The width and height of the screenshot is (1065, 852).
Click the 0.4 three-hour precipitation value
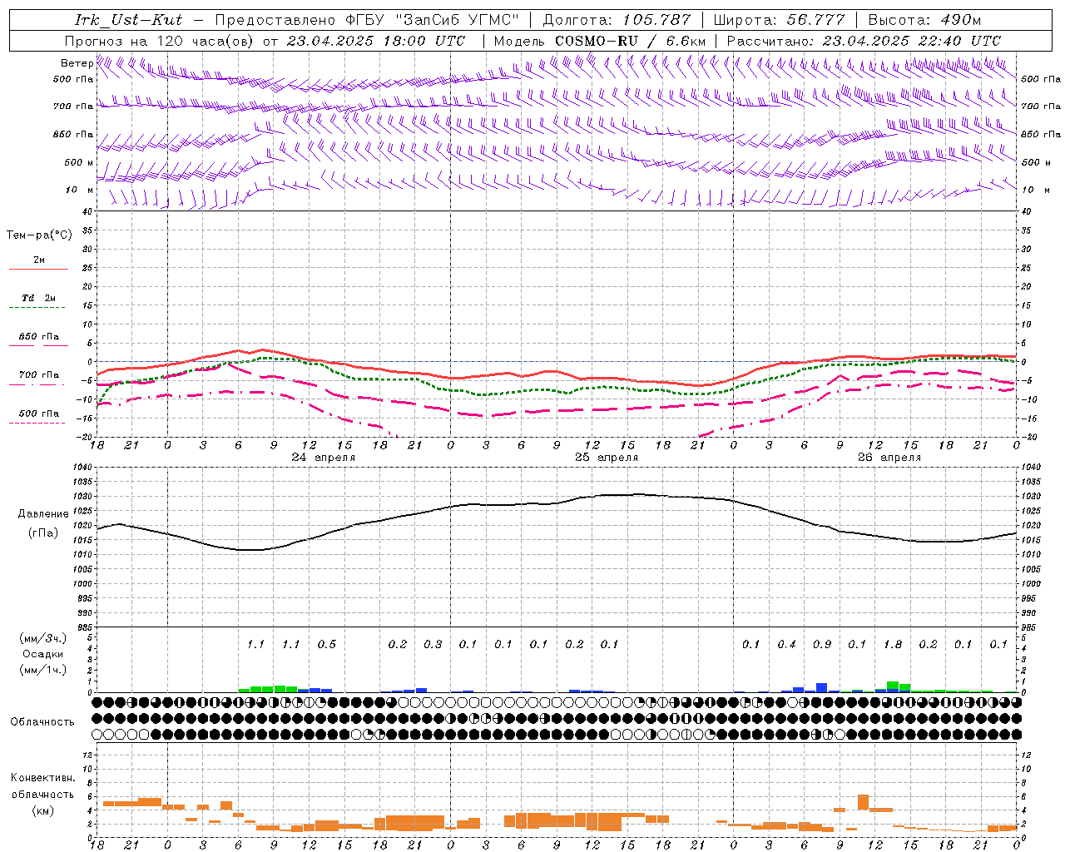pyautogui.click(x=786, y=644)
